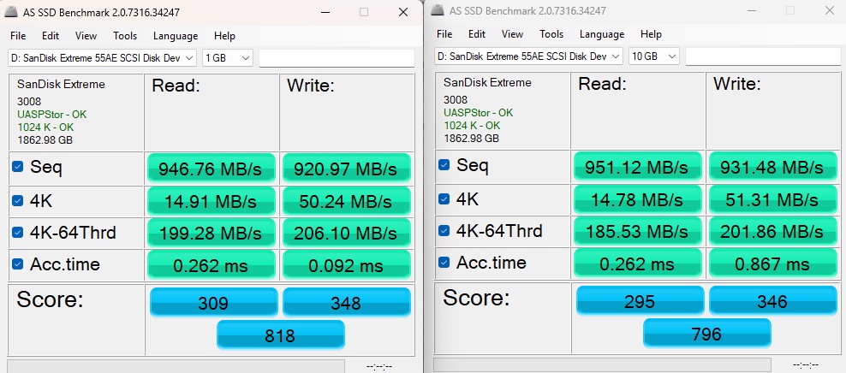The width and height of the screenshot is (846, 373).
Task: Click the read score 309
Action: pyautogui.click(x=214, y=302)
